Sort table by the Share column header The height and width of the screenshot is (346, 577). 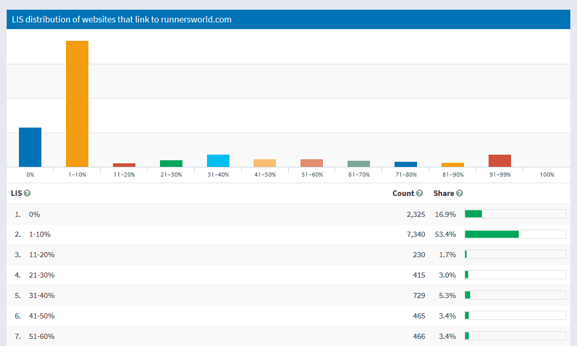pyautogui.click(x=444, y=193)
